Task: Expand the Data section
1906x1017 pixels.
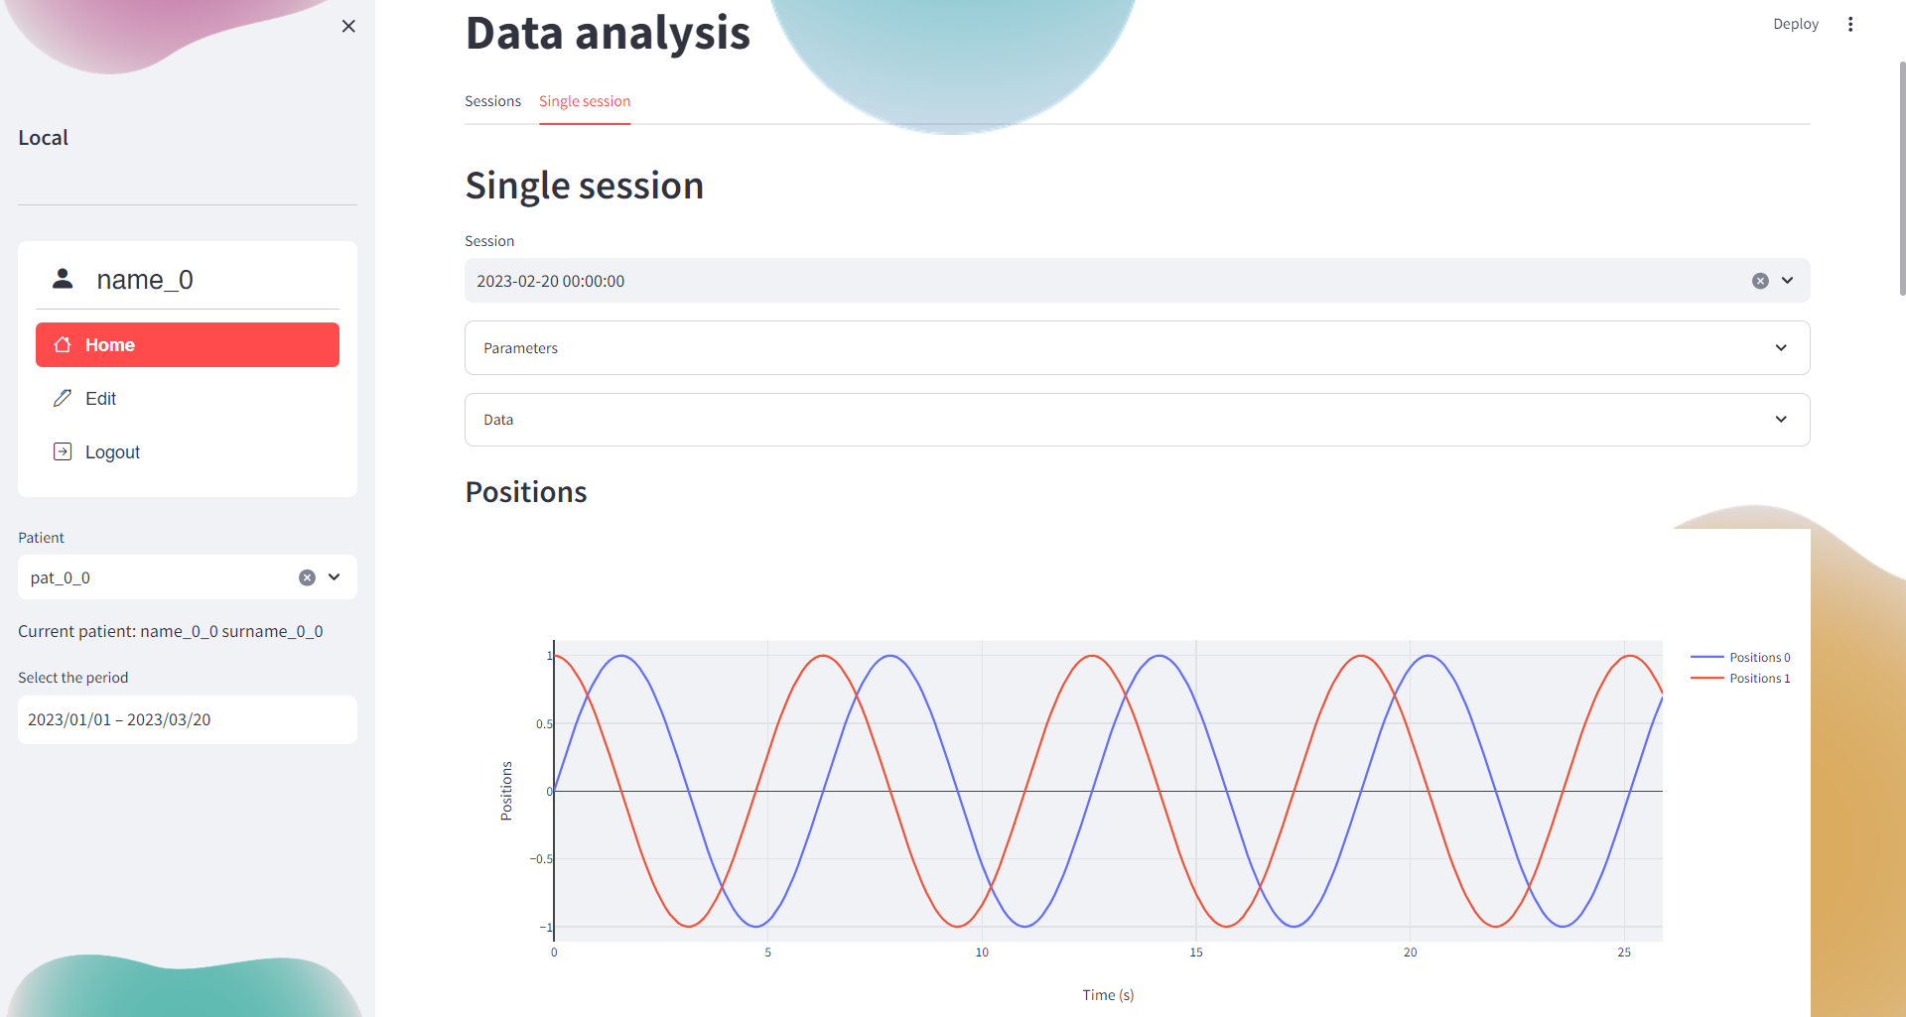Action: click(x=1137, y=420)
